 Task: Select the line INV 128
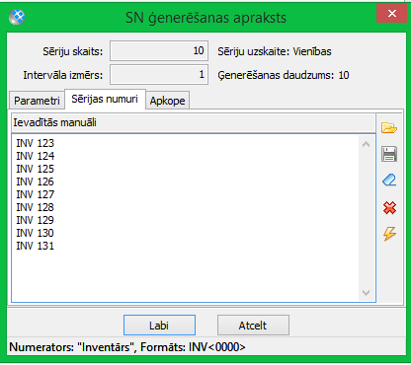click(35, 207)
